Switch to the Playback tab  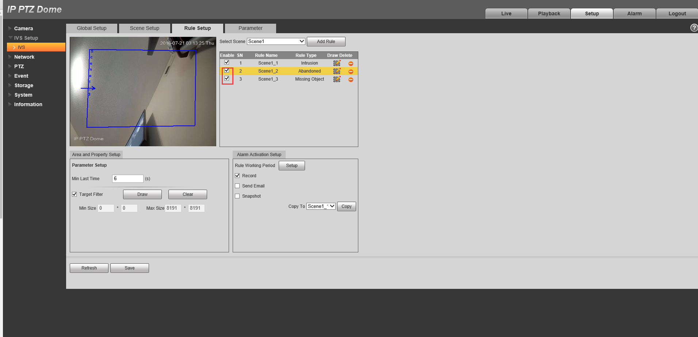coord(549,13)
